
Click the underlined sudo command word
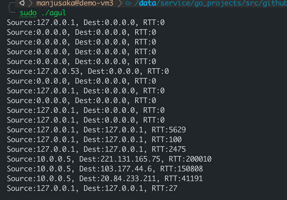coord(28,13)
